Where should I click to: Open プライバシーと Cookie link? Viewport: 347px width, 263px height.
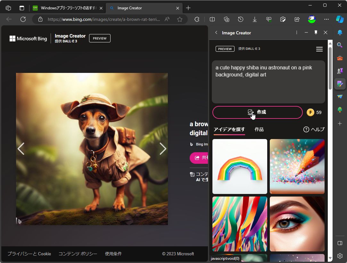pos(29,254)
